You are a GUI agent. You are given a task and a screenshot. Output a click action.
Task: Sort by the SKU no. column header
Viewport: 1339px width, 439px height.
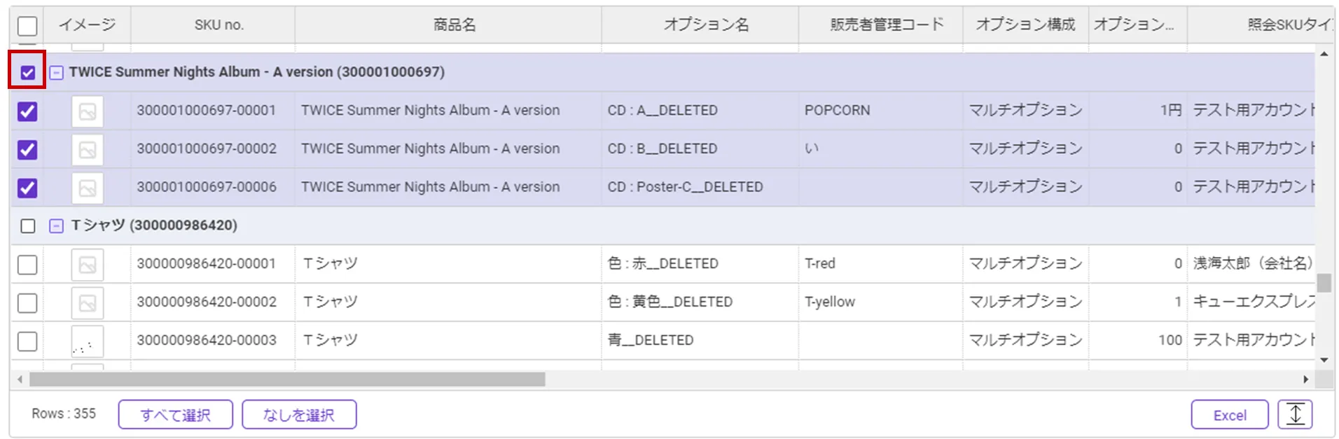pyautogui.click(x=218, y=25)
